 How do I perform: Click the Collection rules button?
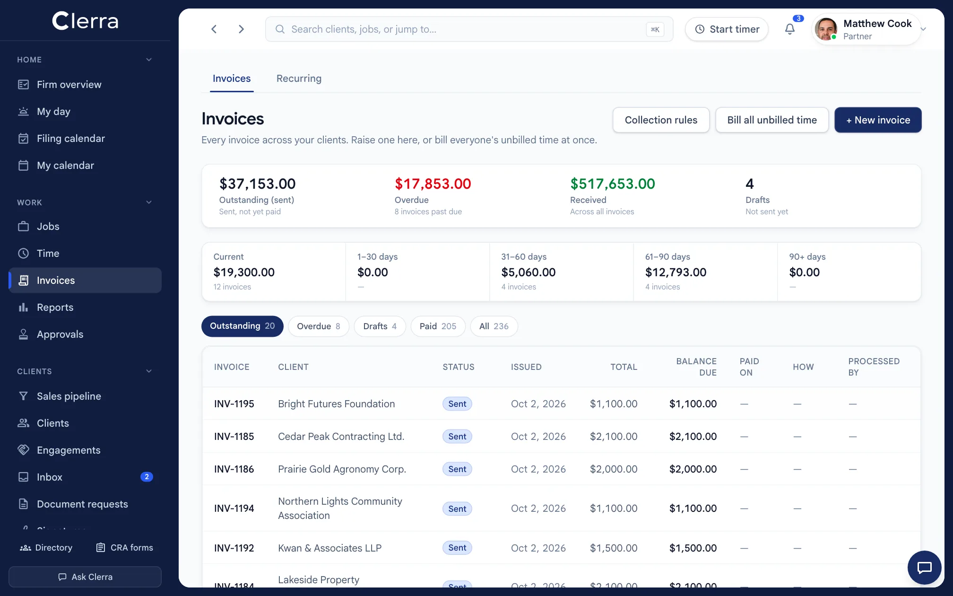661,120
